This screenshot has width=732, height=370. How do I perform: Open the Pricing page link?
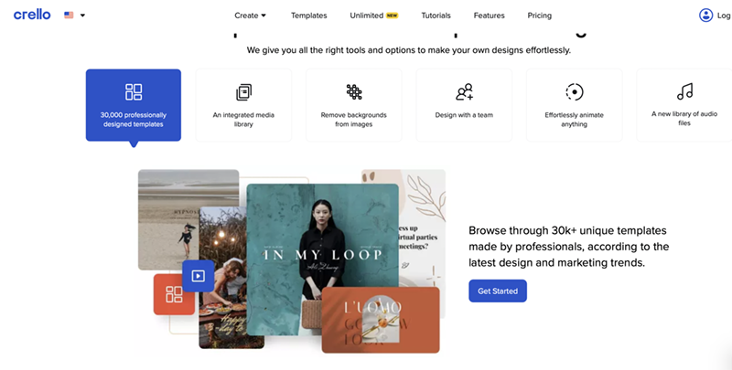539,16
